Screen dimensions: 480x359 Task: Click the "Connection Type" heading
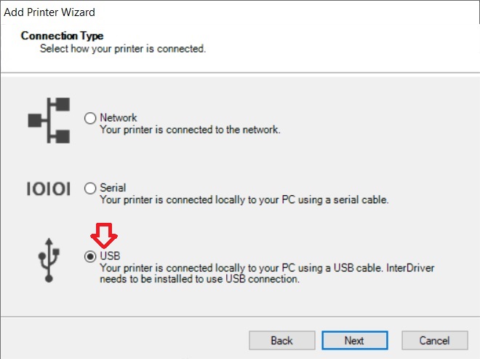coord(62,36)
